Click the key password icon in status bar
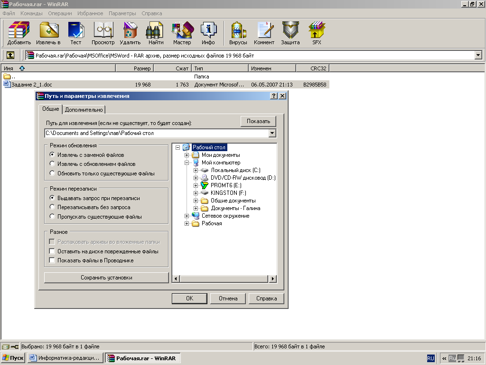 (x=15, y=346)
